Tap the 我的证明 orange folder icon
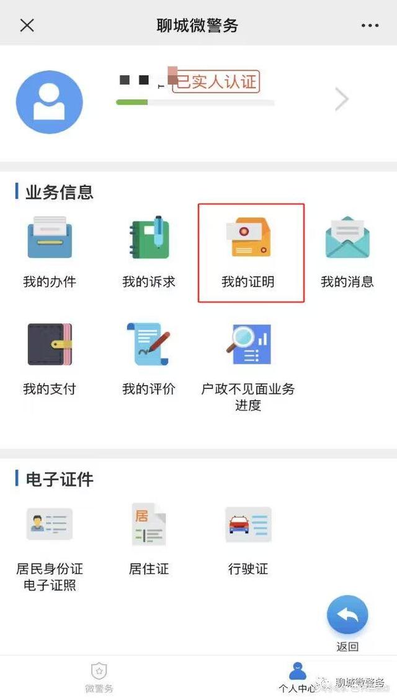The width and height of the screenshot is (397, 700). point(249,237)
